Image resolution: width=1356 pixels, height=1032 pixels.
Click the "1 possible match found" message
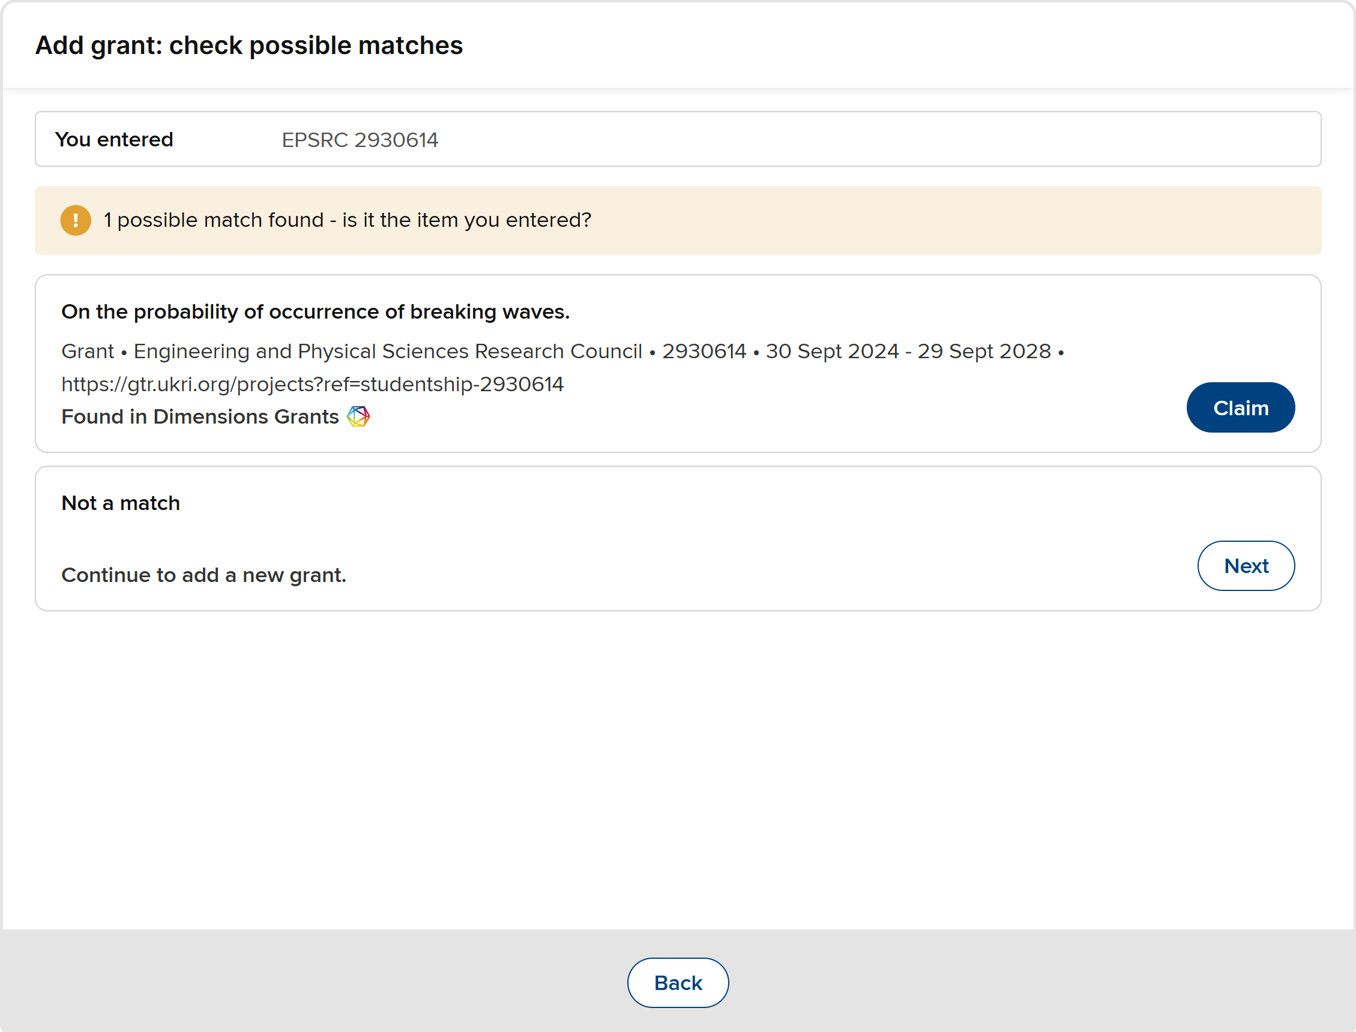pyautogui.click(x=213, y=221)
